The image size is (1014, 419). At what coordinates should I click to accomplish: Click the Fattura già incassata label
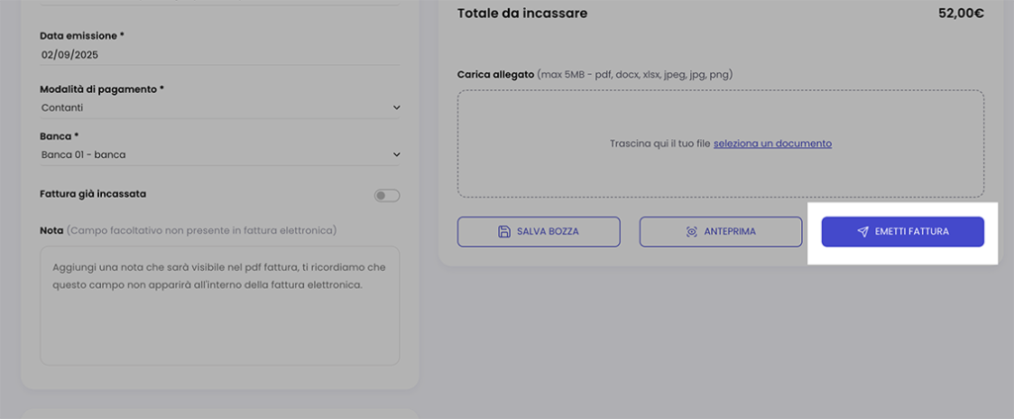[93, 194]
